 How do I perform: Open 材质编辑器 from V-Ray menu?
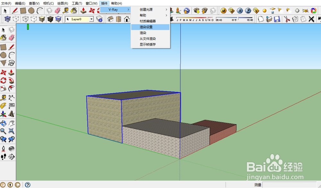(x=151, y=21)
